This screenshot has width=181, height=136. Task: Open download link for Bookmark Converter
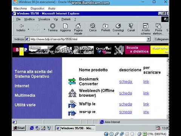[x=146, y=82]
